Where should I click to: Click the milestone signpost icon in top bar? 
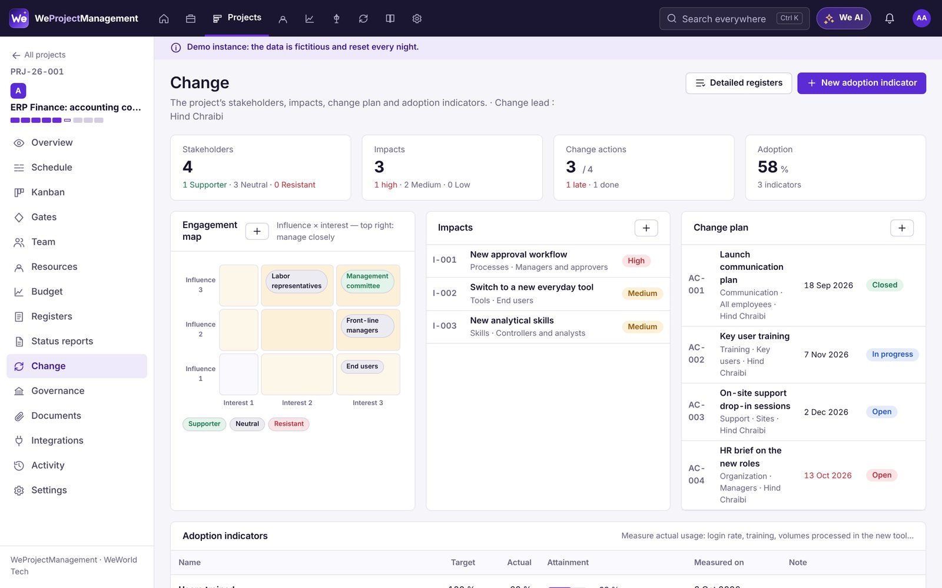coord(337,18)
